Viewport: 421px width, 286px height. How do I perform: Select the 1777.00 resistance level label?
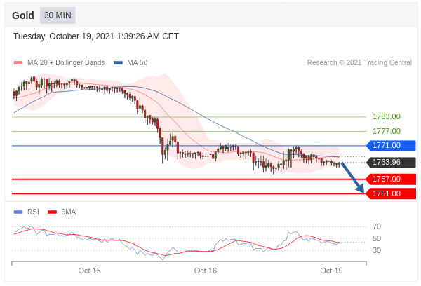386,131
